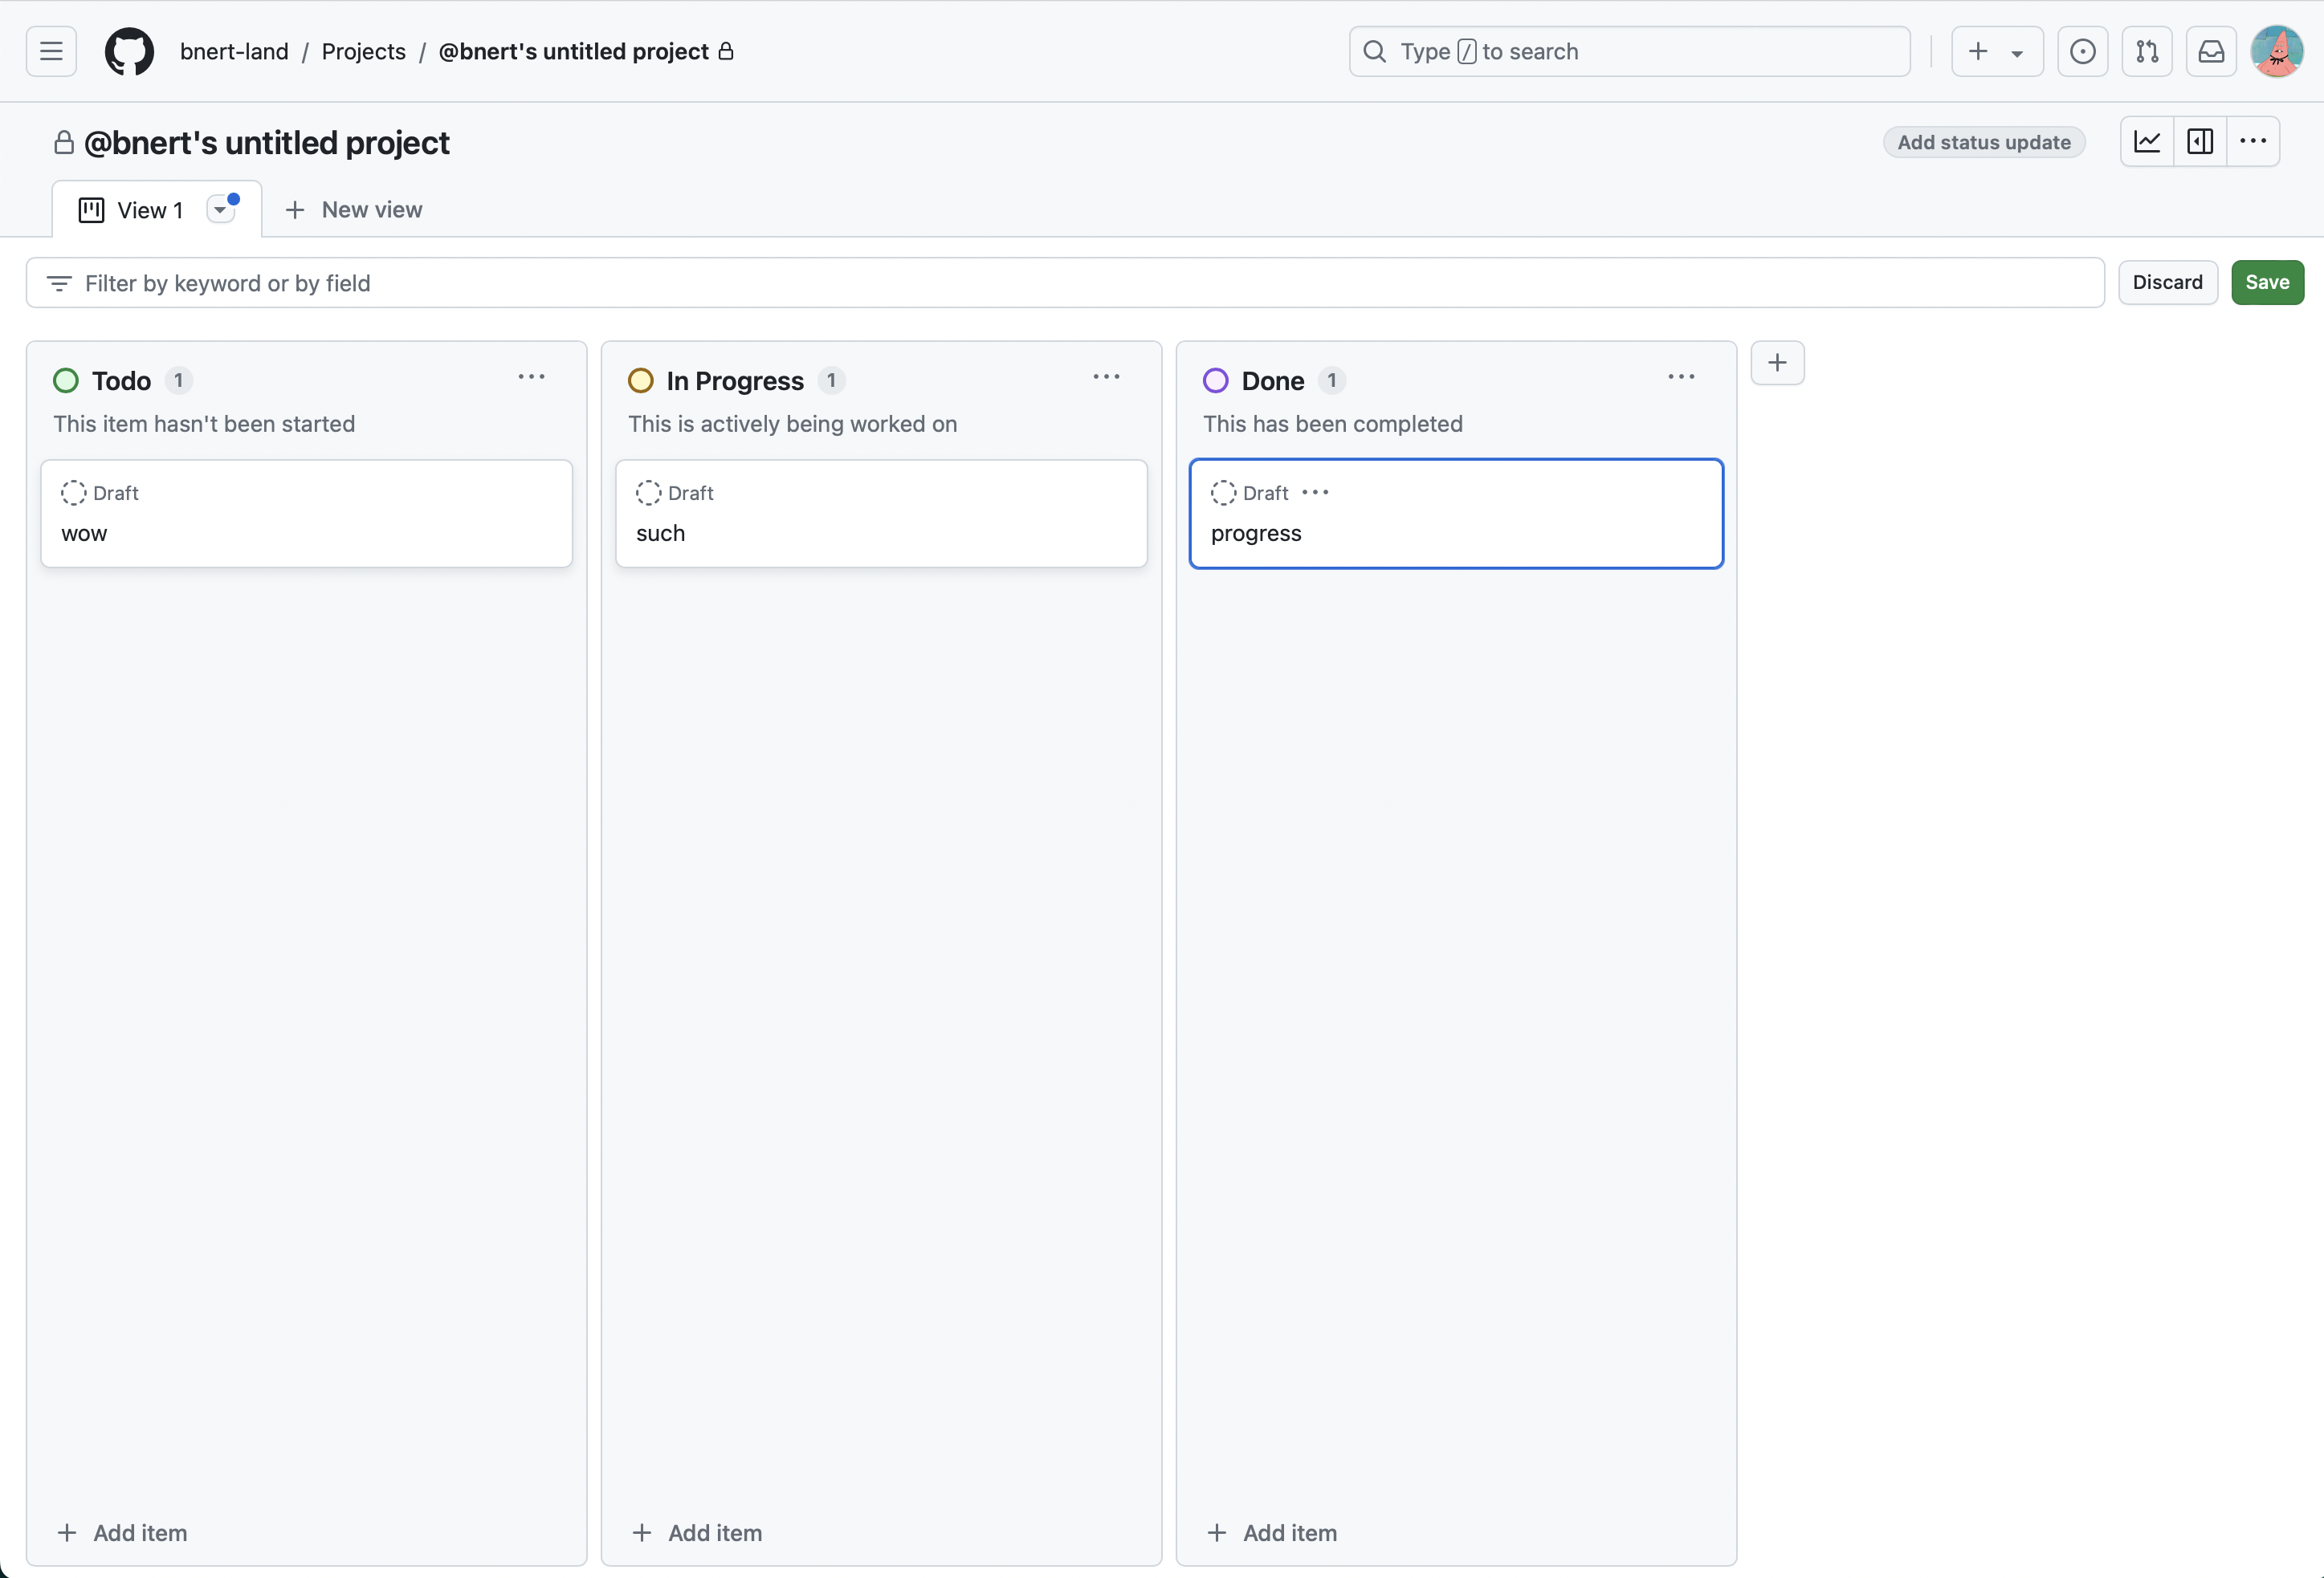The image size is (2324, 1578).
Task: Add a new column with plus icon
Action: click(x=1777, y=363)
